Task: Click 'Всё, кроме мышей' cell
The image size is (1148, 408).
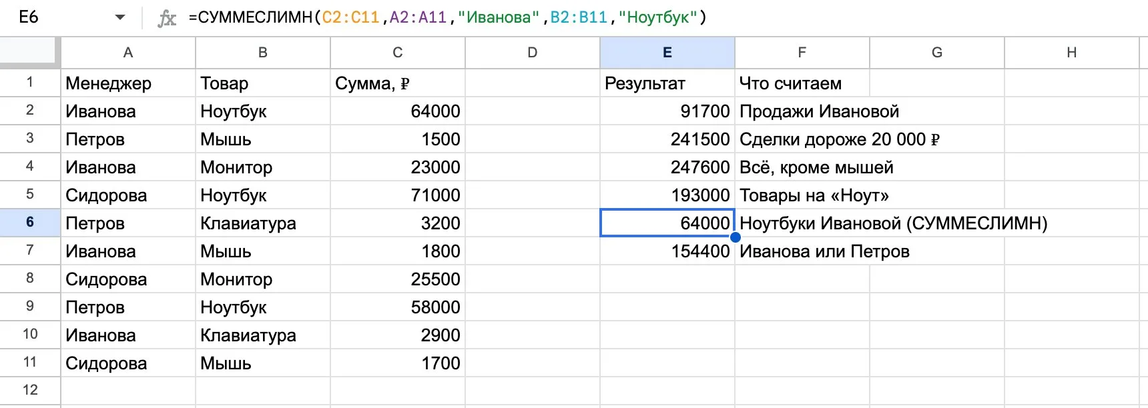Action: [816, 167]
